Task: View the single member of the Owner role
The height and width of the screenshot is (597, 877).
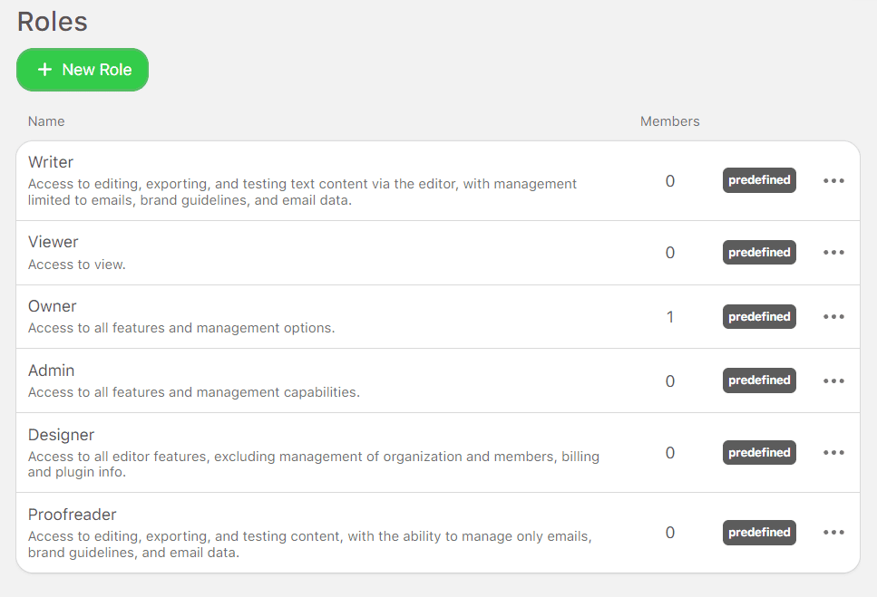Action: 669,316
